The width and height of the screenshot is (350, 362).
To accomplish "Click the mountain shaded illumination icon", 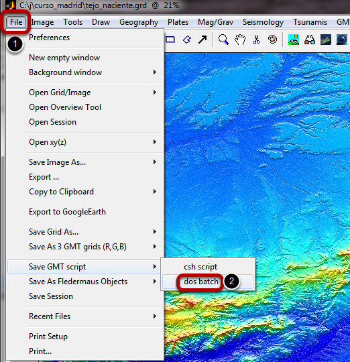I will (x=294, y=40).
